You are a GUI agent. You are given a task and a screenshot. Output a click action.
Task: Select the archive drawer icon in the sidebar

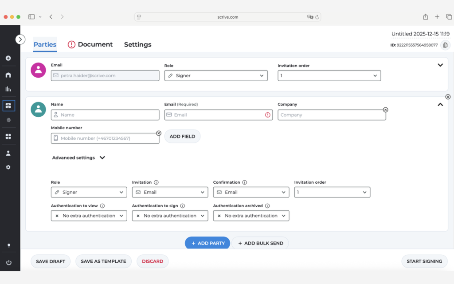point(8,106)
